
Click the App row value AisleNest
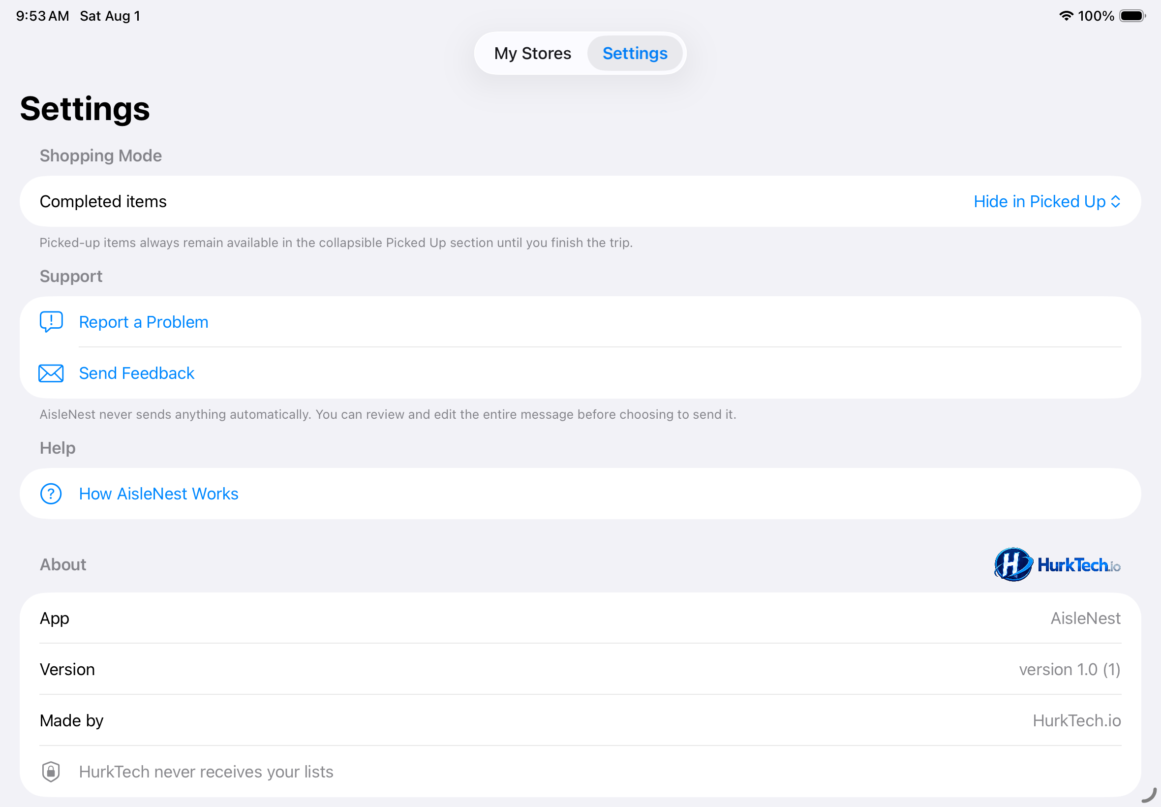click(x=1085, y=618)
